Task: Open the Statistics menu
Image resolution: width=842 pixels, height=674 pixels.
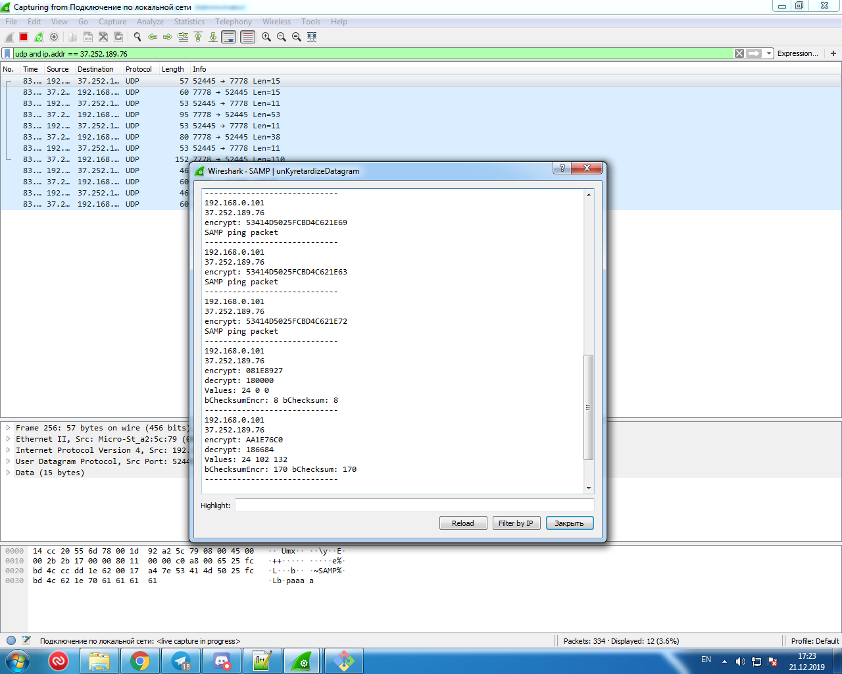Action: pos(189,22)
